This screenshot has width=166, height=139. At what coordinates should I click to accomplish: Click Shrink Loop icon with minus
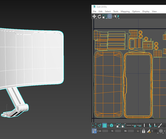139,125
